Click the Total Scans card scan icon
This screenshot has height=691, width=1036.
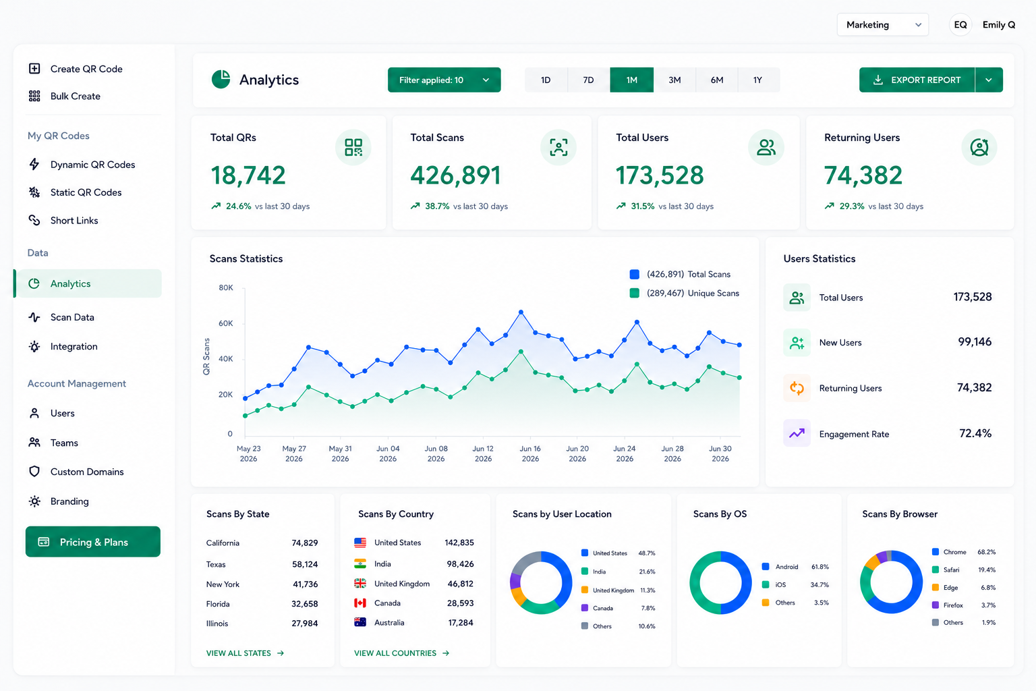click(558, 147)
